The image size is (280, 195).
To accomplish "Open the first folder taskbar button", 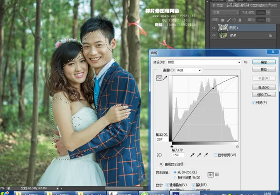I will pyautogui.click(x=29, y=193).
